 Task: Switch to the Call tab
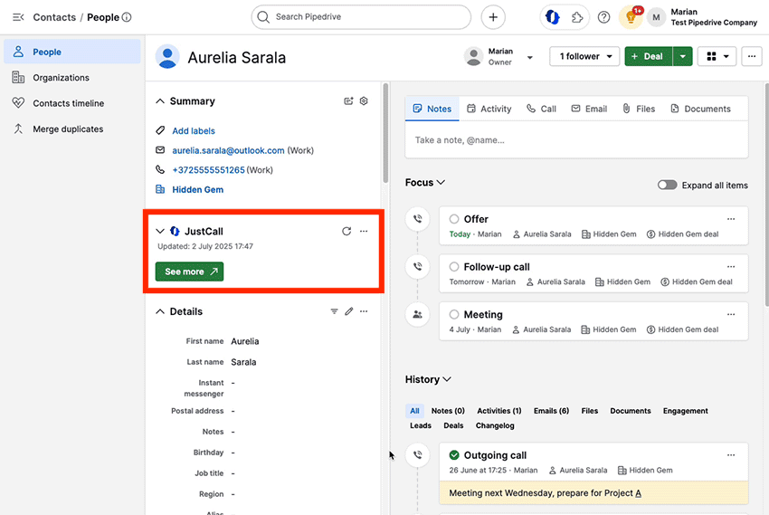[541, 109]
